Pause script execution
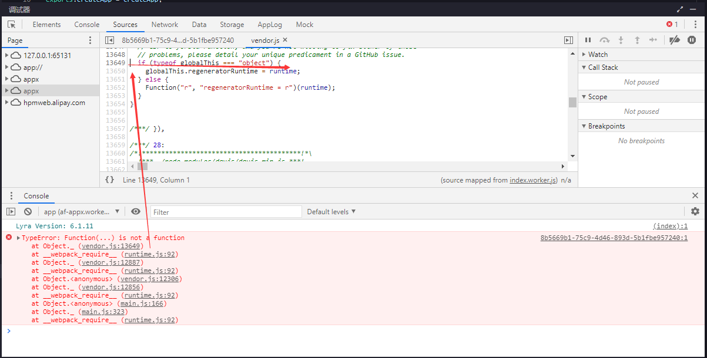707x358 pixels. pos(588,40)
